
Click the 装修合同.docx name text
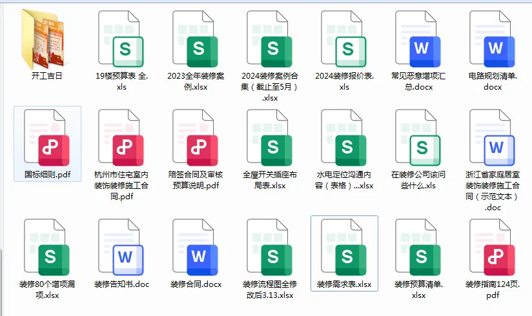click(196, 284)
